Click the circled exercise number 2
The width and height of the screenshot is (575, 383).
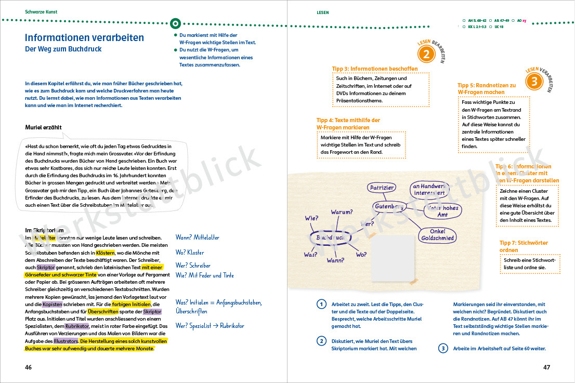click(322, 341)
